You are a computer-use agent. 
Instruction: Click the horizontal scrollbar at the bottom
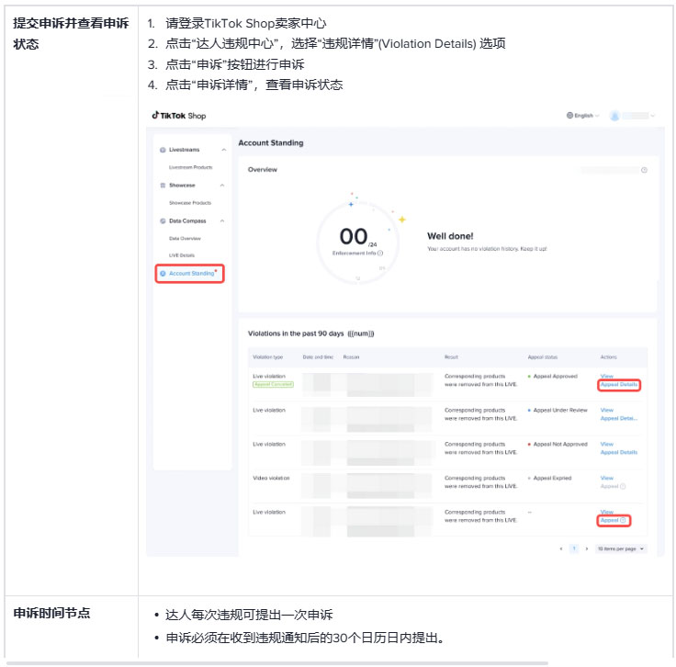coord(276,662)
